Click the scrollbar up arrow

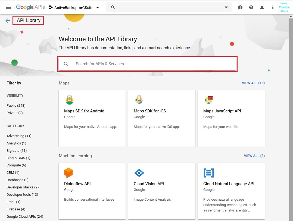pyautogui.click(x=291, y=16)
